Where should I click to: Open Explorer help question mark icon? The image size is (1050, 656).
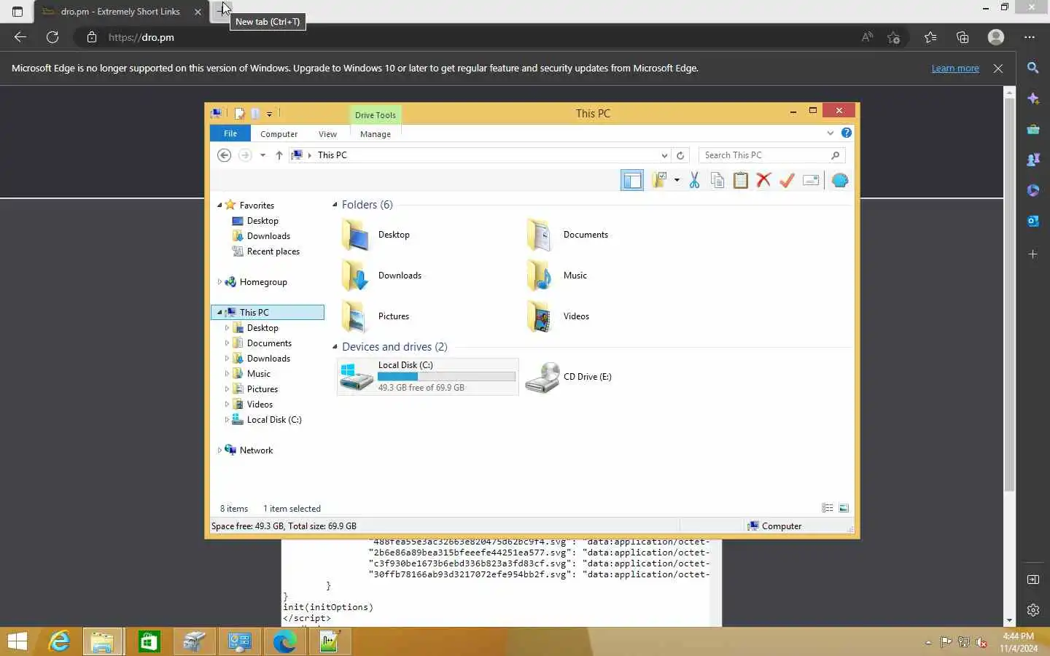point(846,133)
